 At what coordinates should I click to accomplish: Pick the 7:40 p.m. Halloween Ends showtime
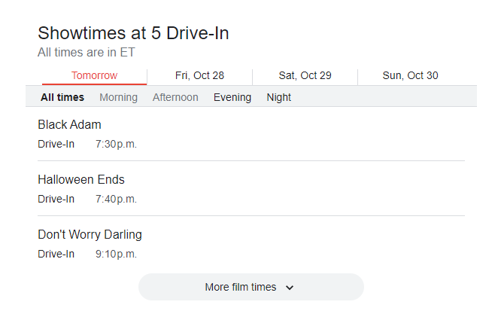coord(116,199)
